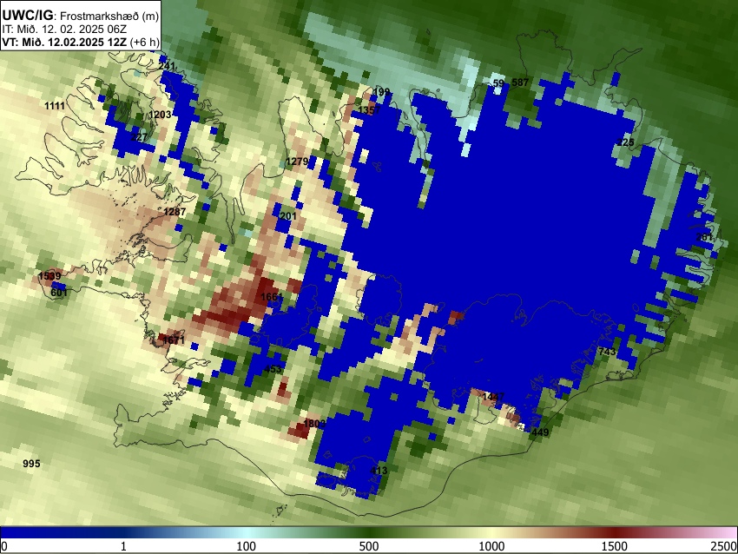Click the map value 453

(273, 369)
